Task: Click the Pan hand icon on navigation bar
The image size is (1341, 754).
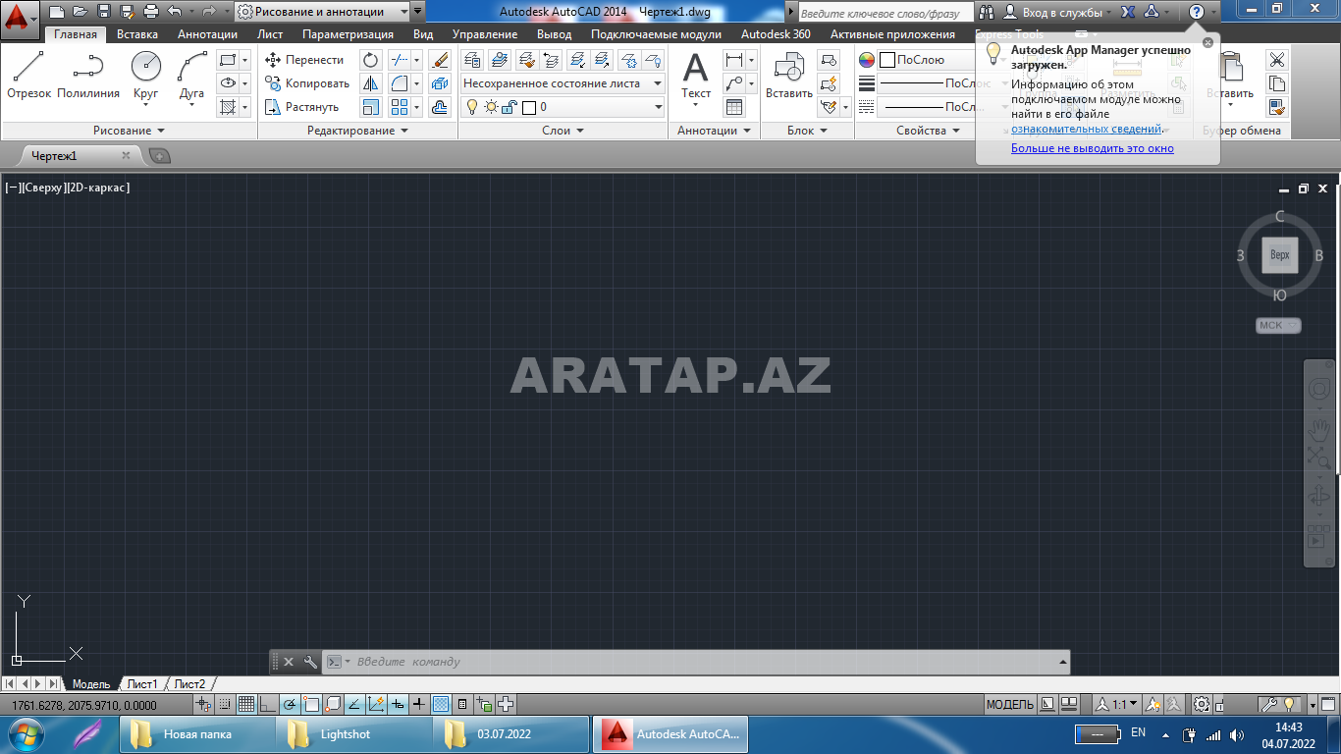Action: coord(1318,428)
